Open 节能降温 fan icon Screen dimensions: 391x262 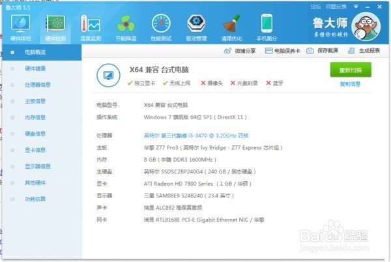coord(126,23)
